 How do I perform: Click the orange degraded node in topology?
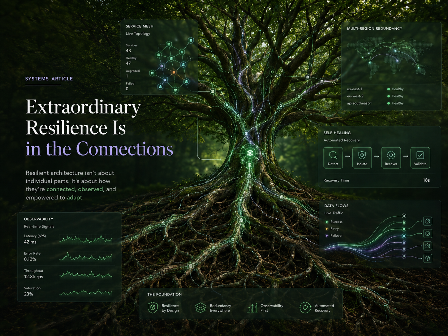174,72
